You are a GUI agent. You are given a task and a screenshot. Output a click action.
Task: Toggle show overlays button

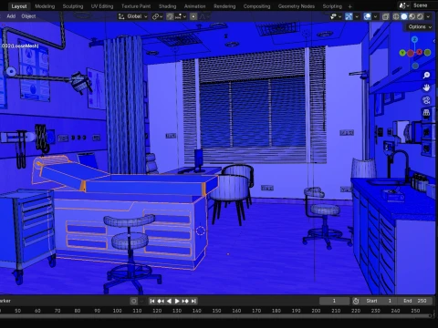[x=367, y=16]
